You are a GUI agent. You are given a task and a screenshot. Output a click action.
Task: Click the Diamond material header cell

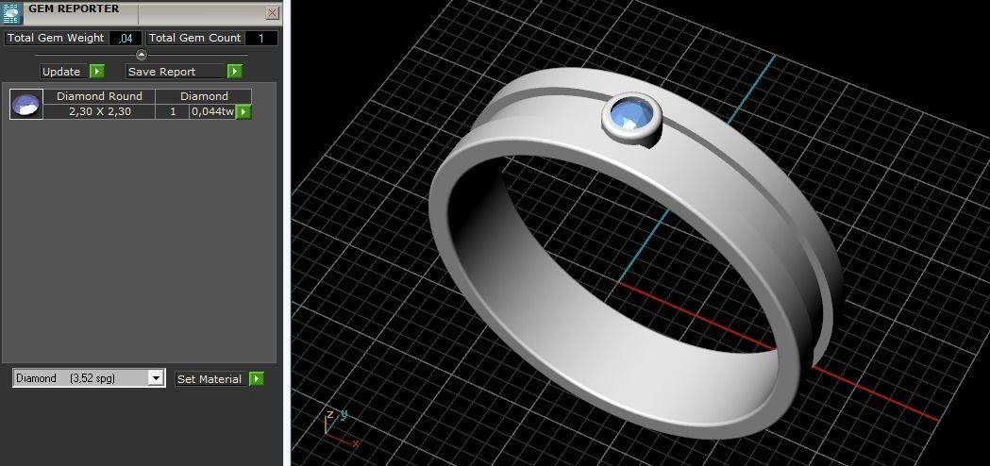204,96
